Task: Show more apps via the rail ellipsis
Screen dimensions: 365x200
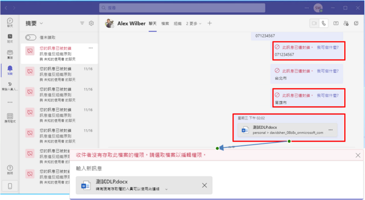Action: (x=10, y=102)
